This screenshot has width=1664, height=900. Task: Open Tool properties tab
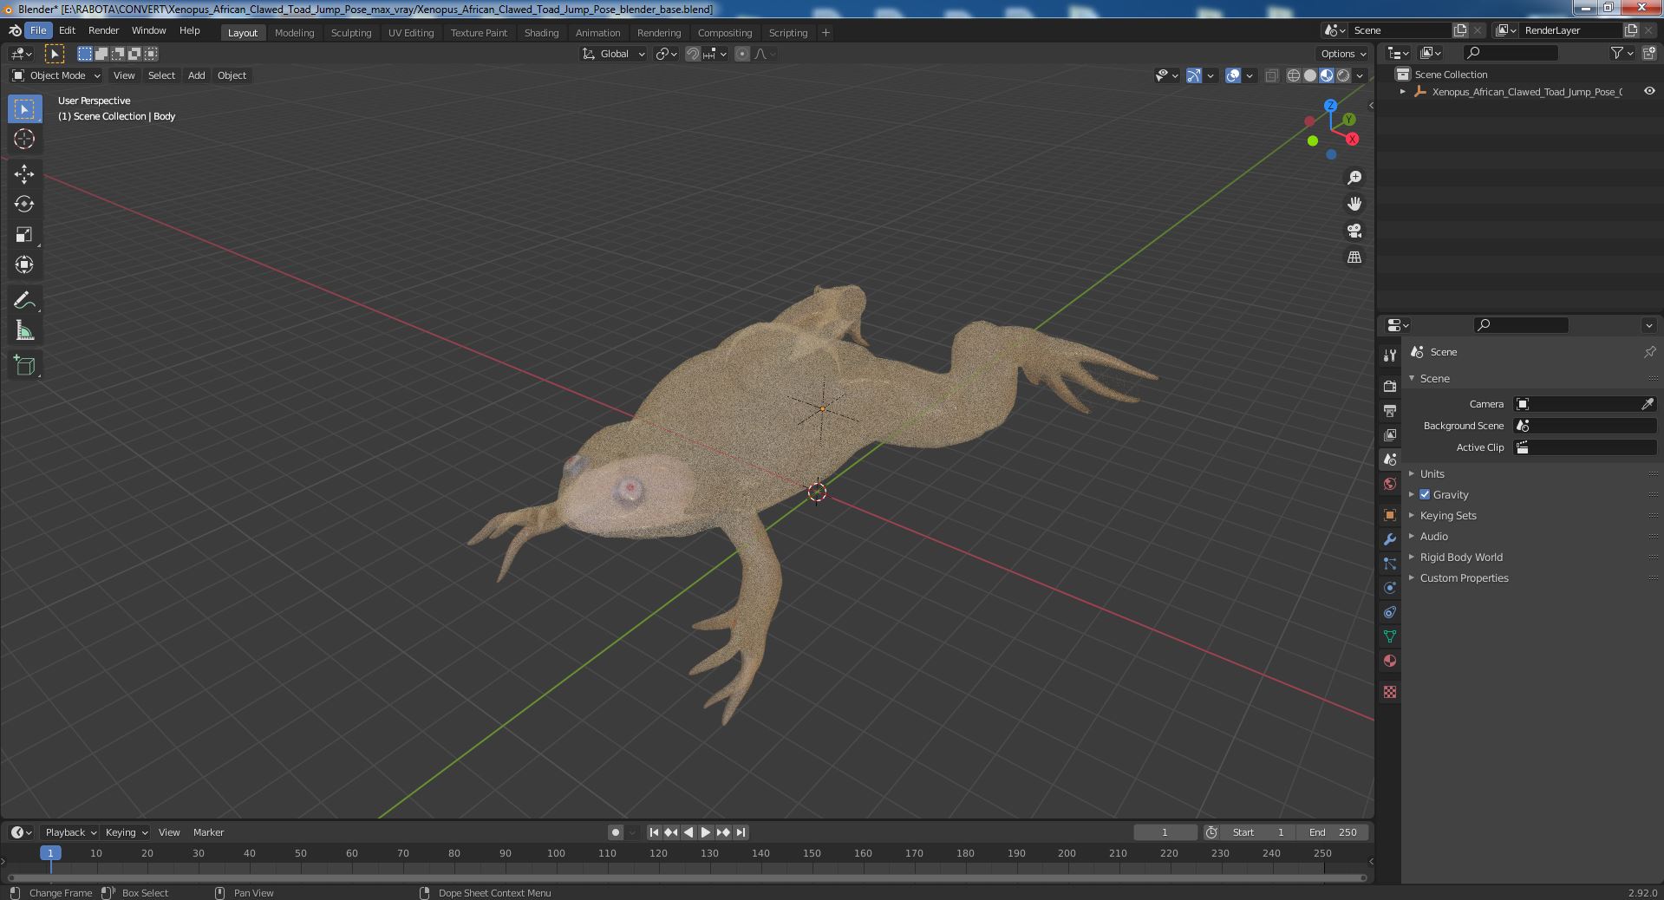(1390, 355)
